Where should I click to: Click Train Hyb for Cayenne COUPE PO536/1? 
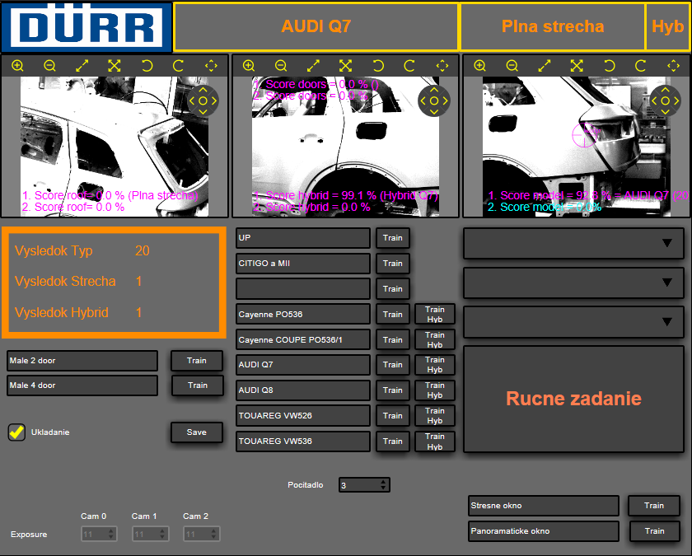point(435,339)
